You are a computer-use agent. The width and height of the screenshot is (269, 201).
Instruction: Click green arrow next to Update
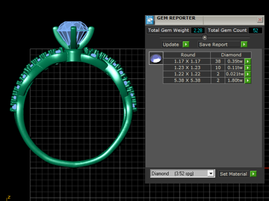[186, 45]
